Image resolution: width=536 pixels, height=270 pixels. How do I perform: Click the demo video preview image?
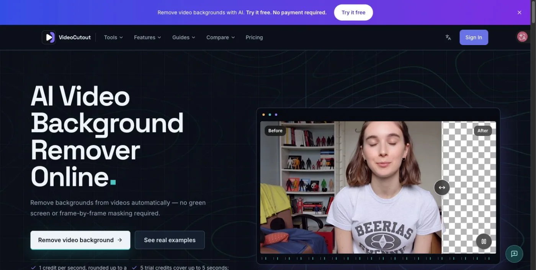(378, 188)
